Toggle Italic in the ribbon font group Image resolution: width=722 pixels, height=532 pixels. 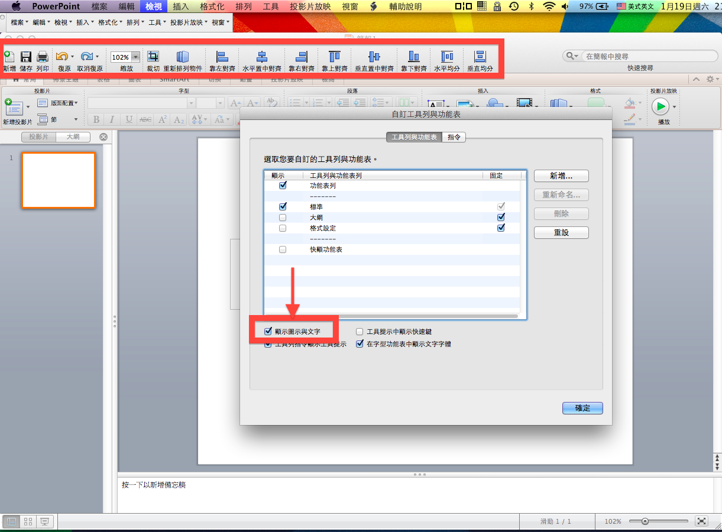click(112, 119)
